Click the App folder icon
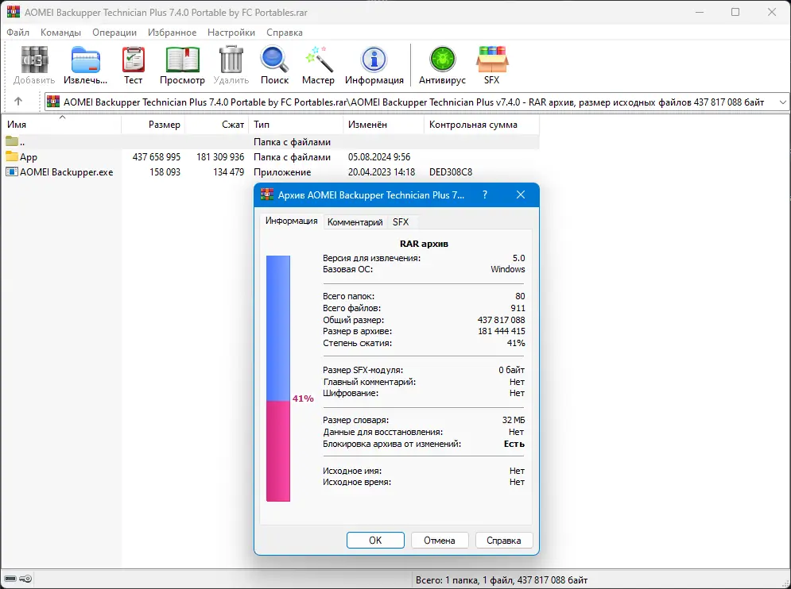 tap(12, 156)
